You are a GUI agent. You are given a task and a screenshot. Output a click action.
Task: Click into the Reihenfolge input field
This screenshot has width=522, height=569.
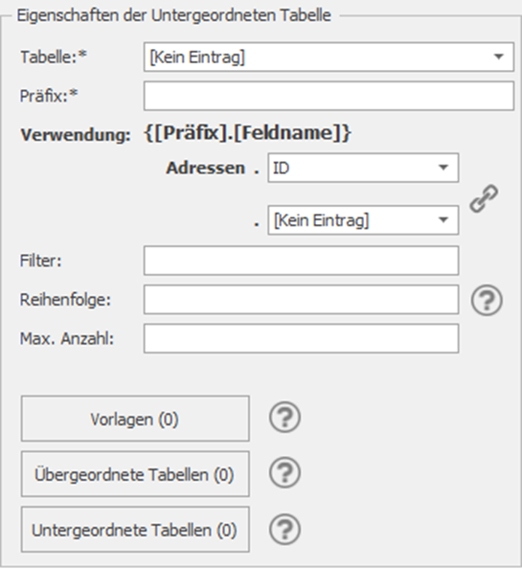click(x=301, y=300)
